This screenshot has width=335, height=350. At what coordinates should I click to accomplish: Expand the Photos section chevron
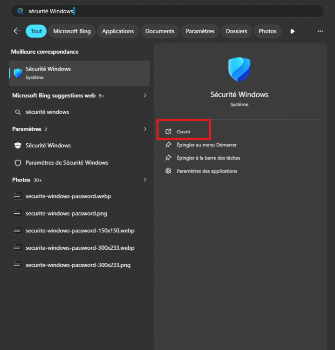coord(145,180)
